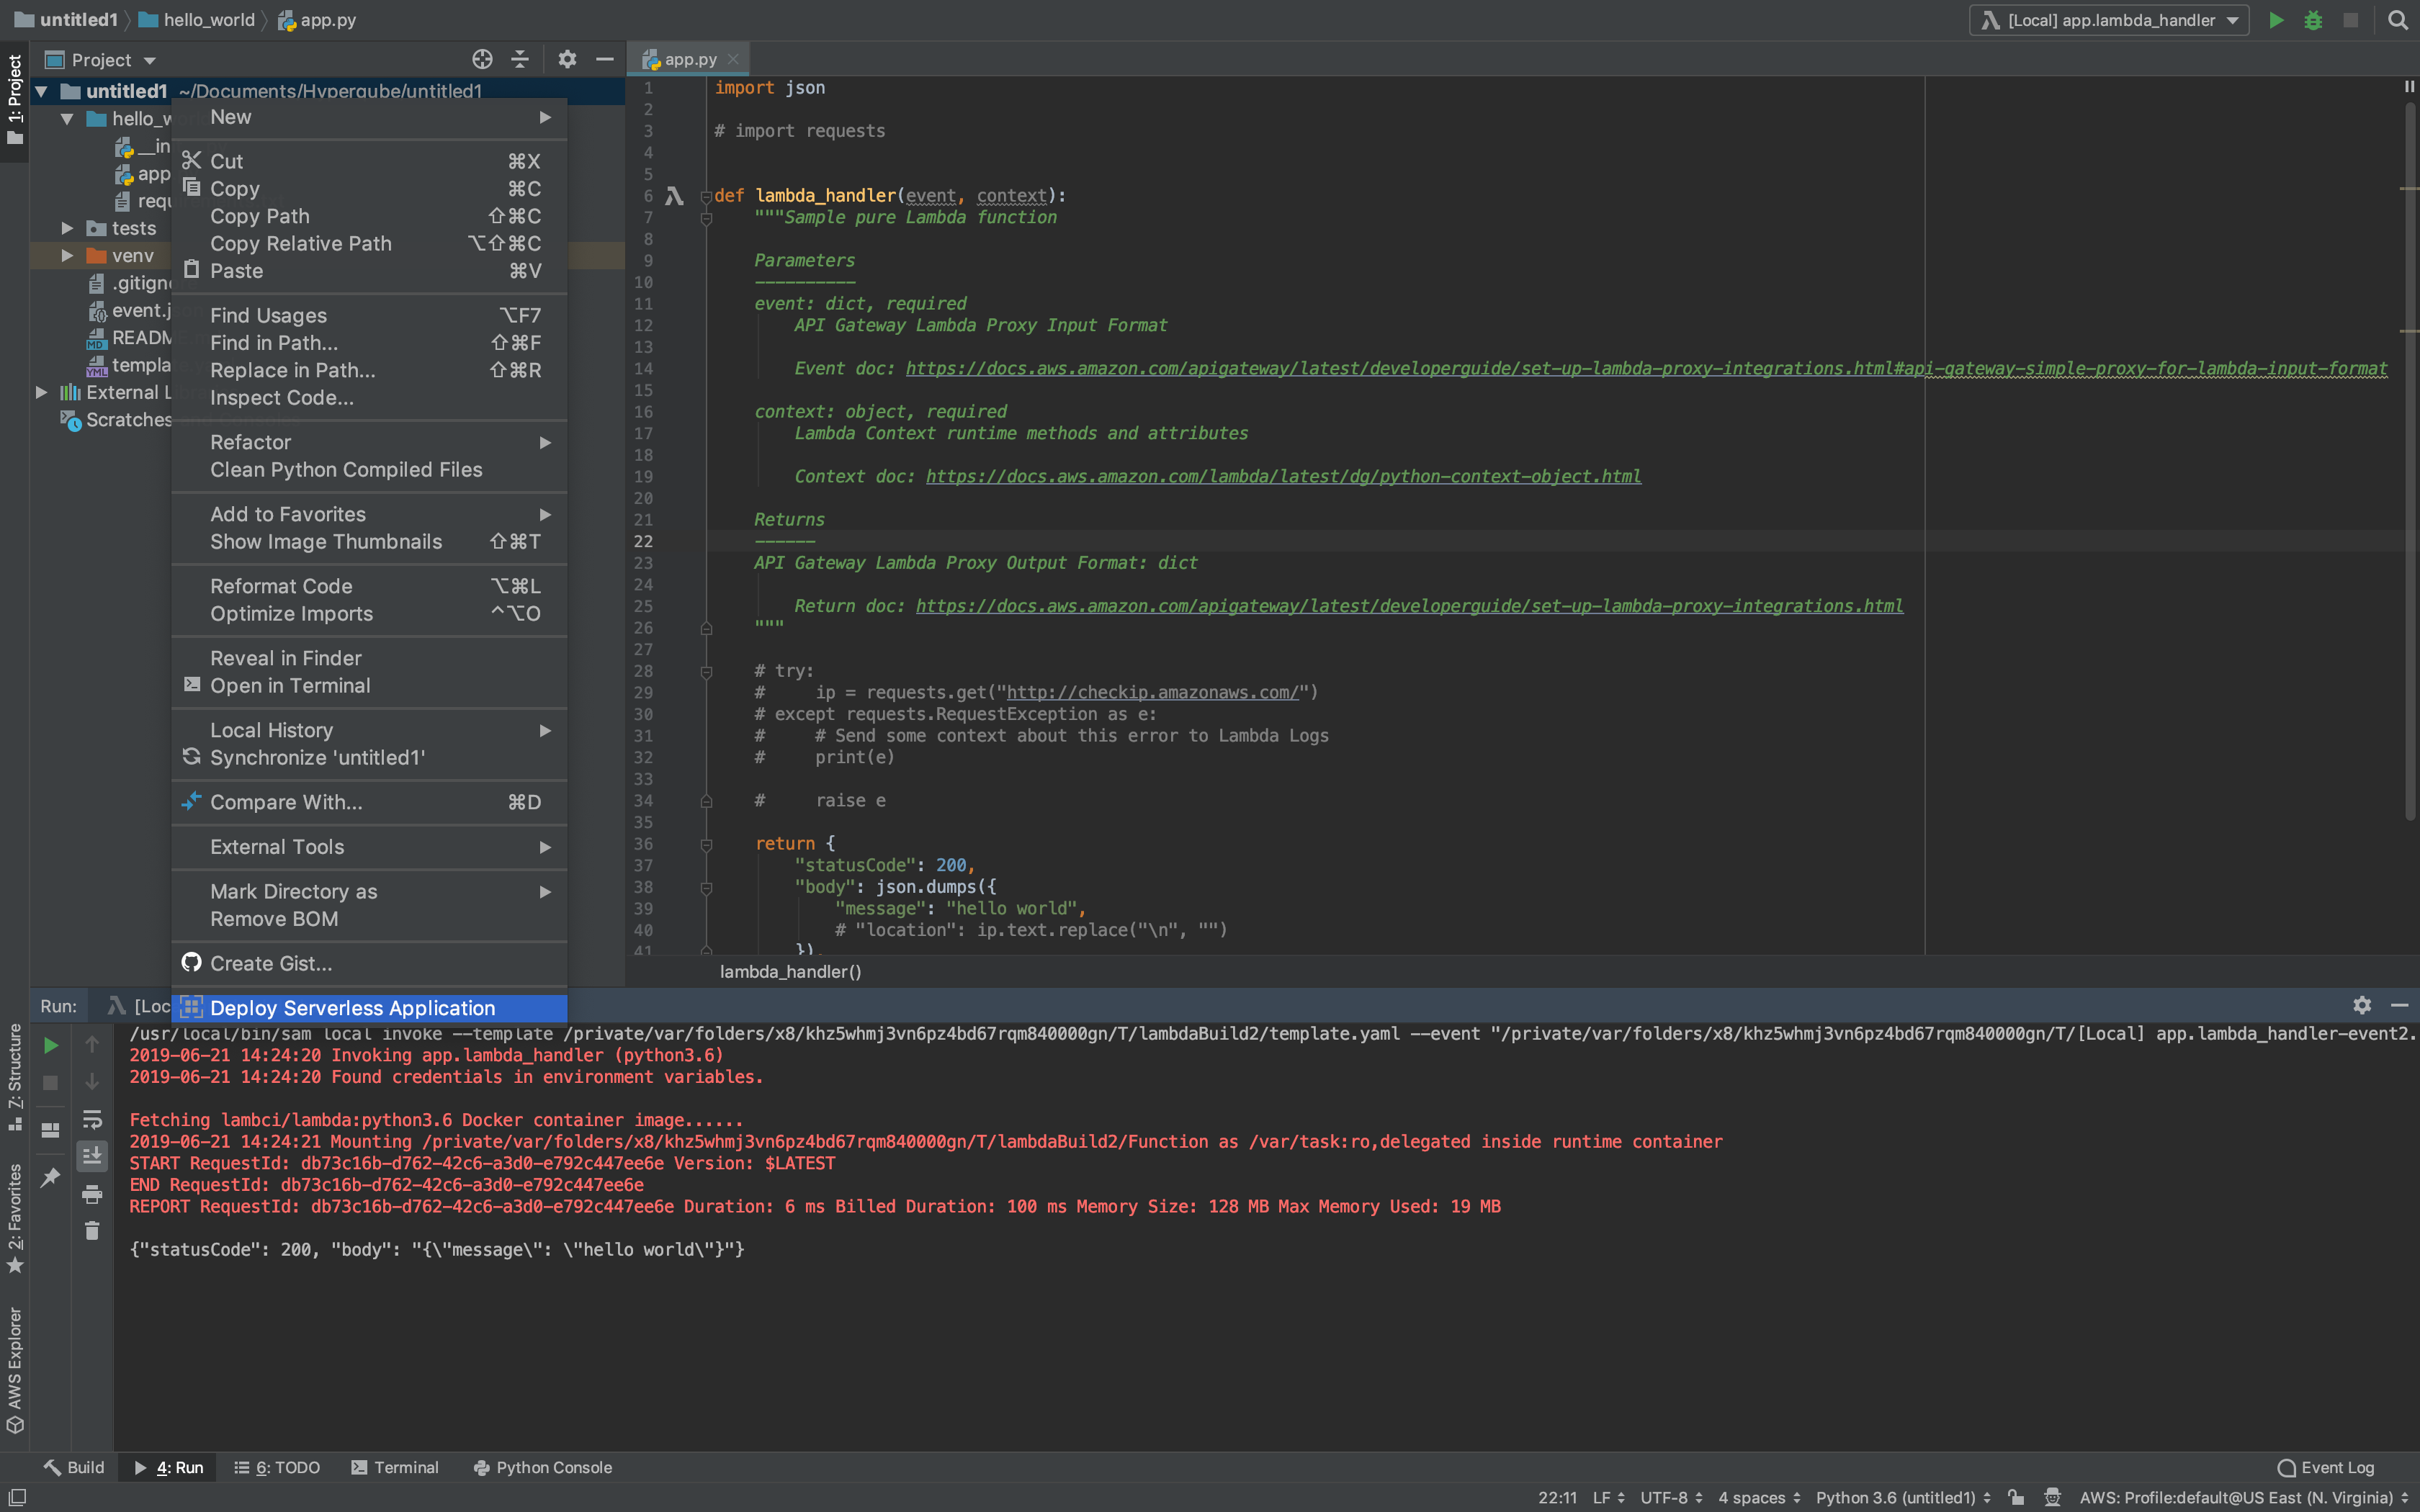The width and height of the screenshot is (2420, 1512).
Task: Click lambda_handler() breadcrumb
Action: pyautogui.click(x=790, y=972)
